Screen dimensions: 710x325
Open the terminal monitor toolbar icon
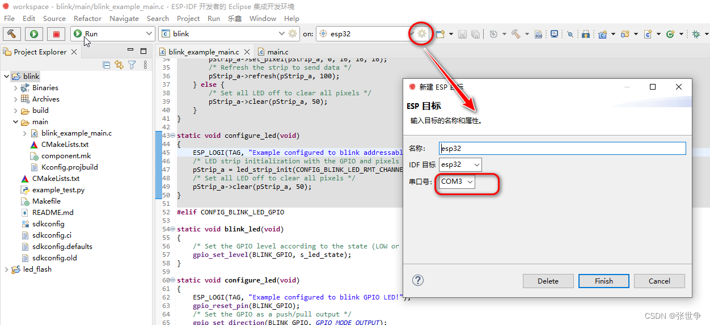[x=555, y=34]
